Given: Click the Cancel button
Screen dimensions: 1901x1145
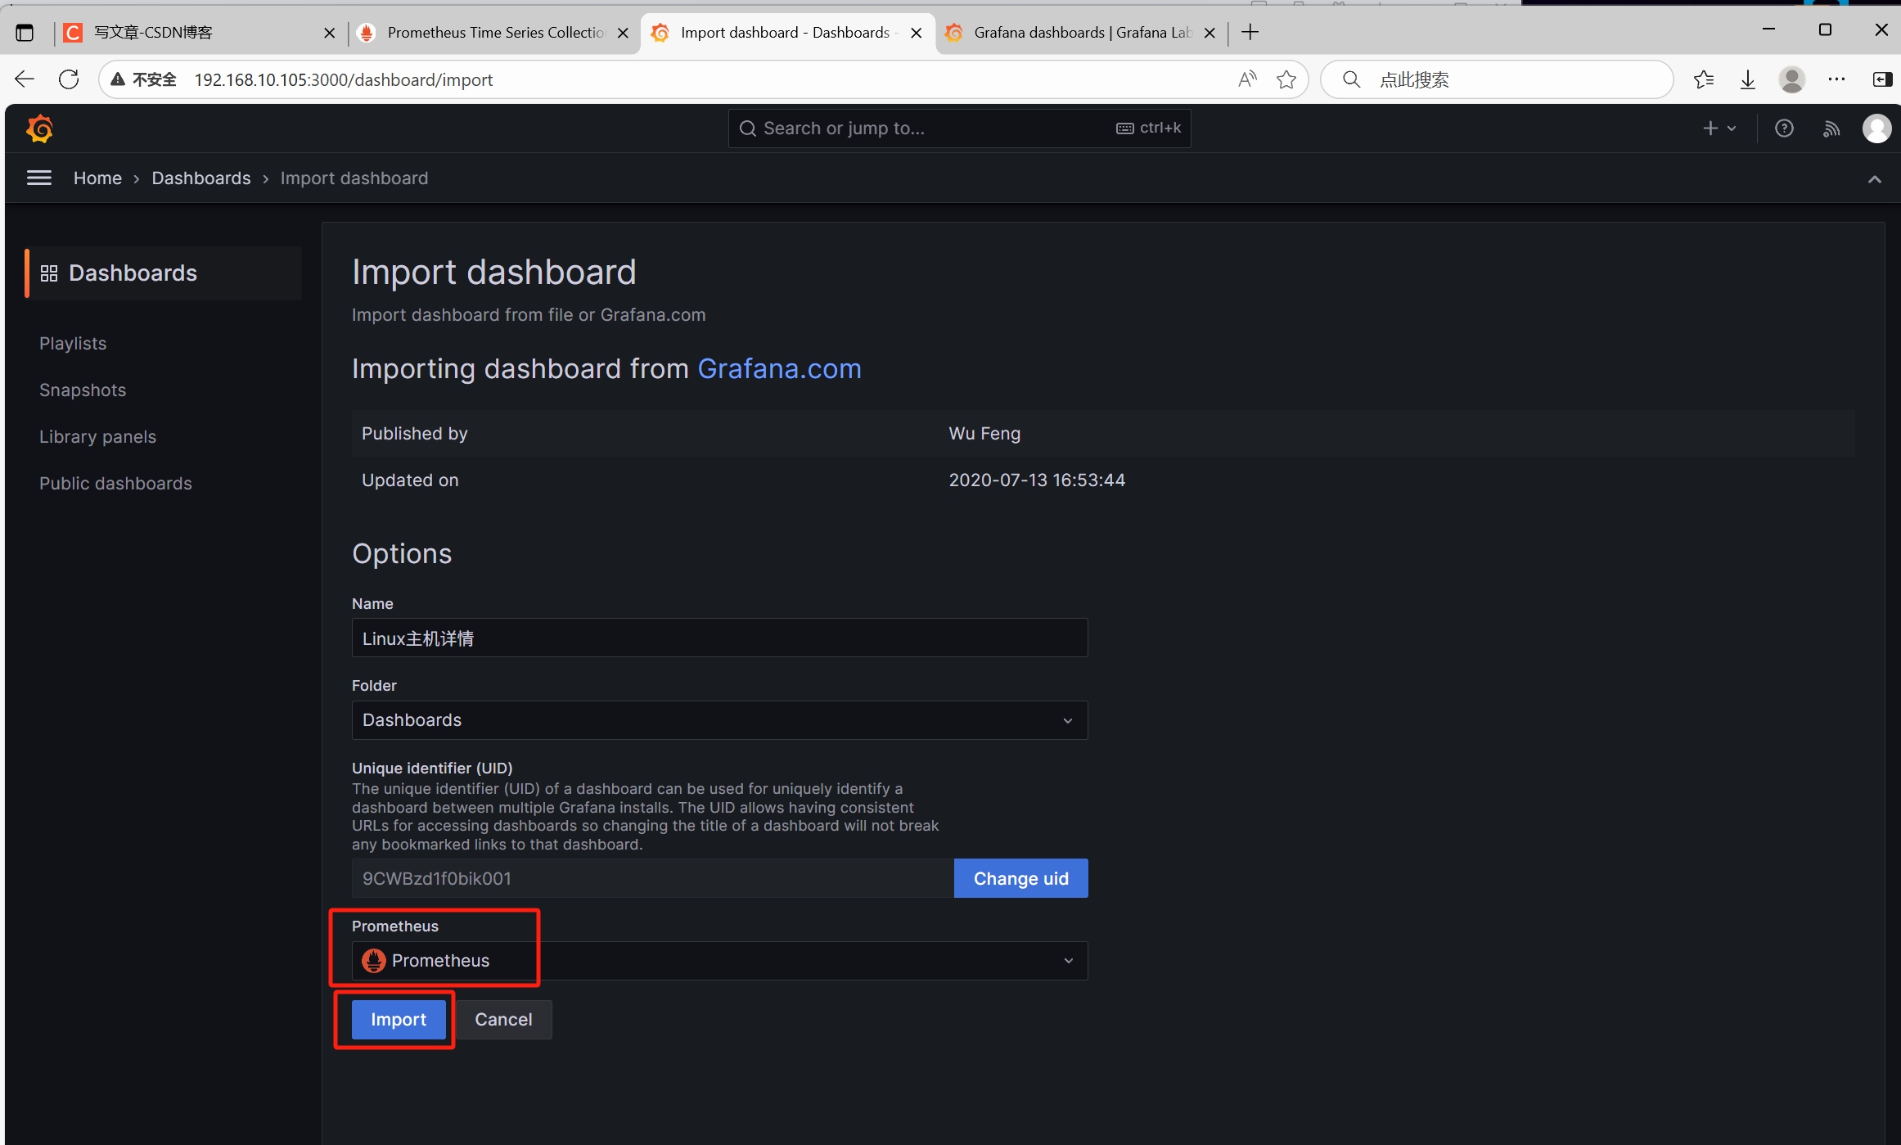Looking at the screenshot, I should tap(503, 1020).
